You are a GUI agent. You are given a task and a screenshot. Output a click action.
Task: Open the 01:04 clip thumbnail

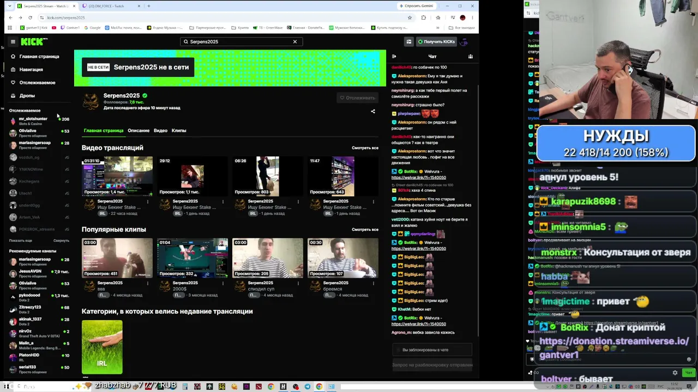click(192, 258)
